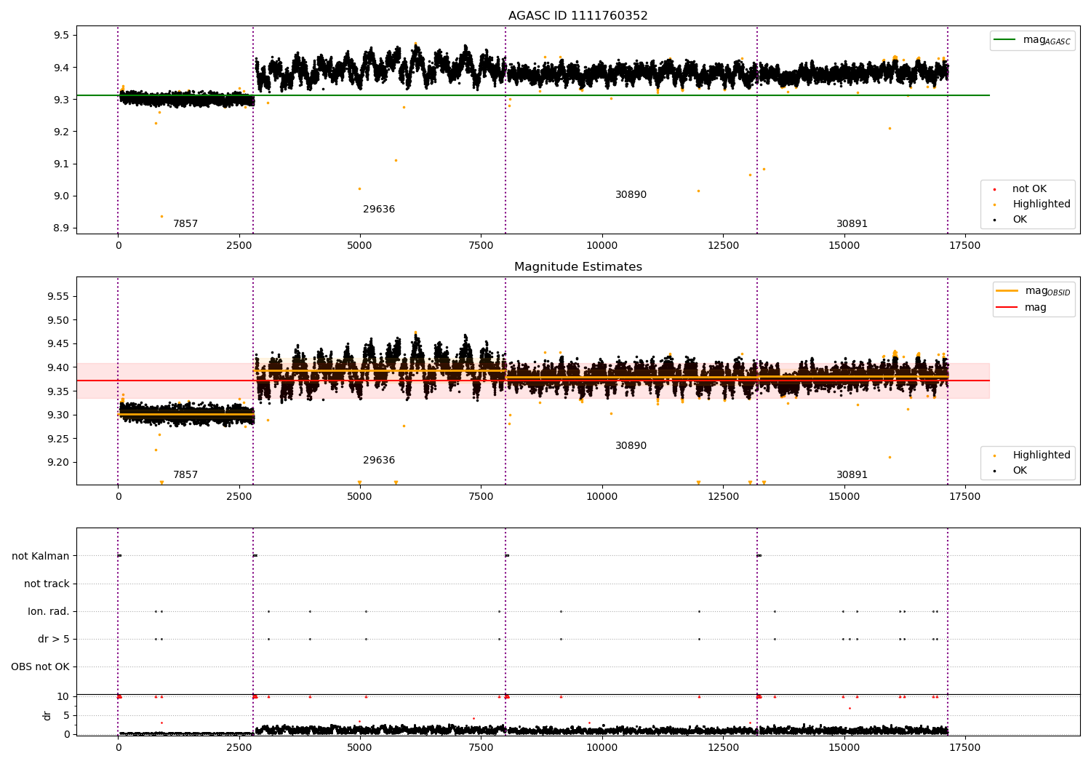
Task: Click the 8.9 tick on top plot
Action: coord(62,228)
